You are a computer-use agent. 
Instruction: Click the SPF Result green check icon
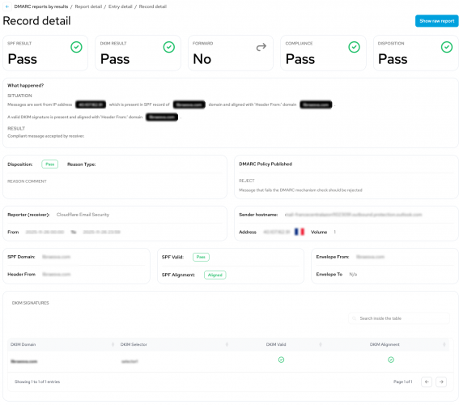(76, 47)
